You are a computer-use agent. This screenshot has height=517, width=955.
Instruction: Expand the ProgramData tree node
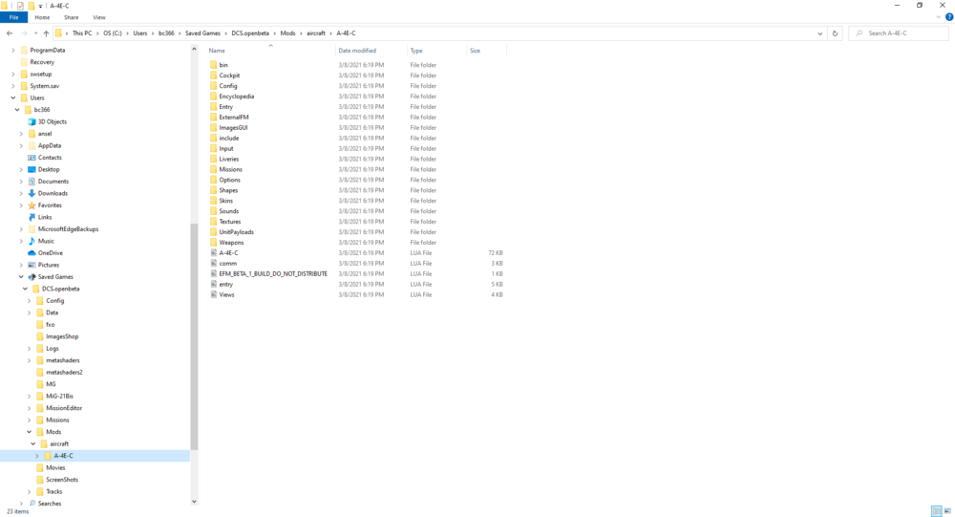pos(12,50)
